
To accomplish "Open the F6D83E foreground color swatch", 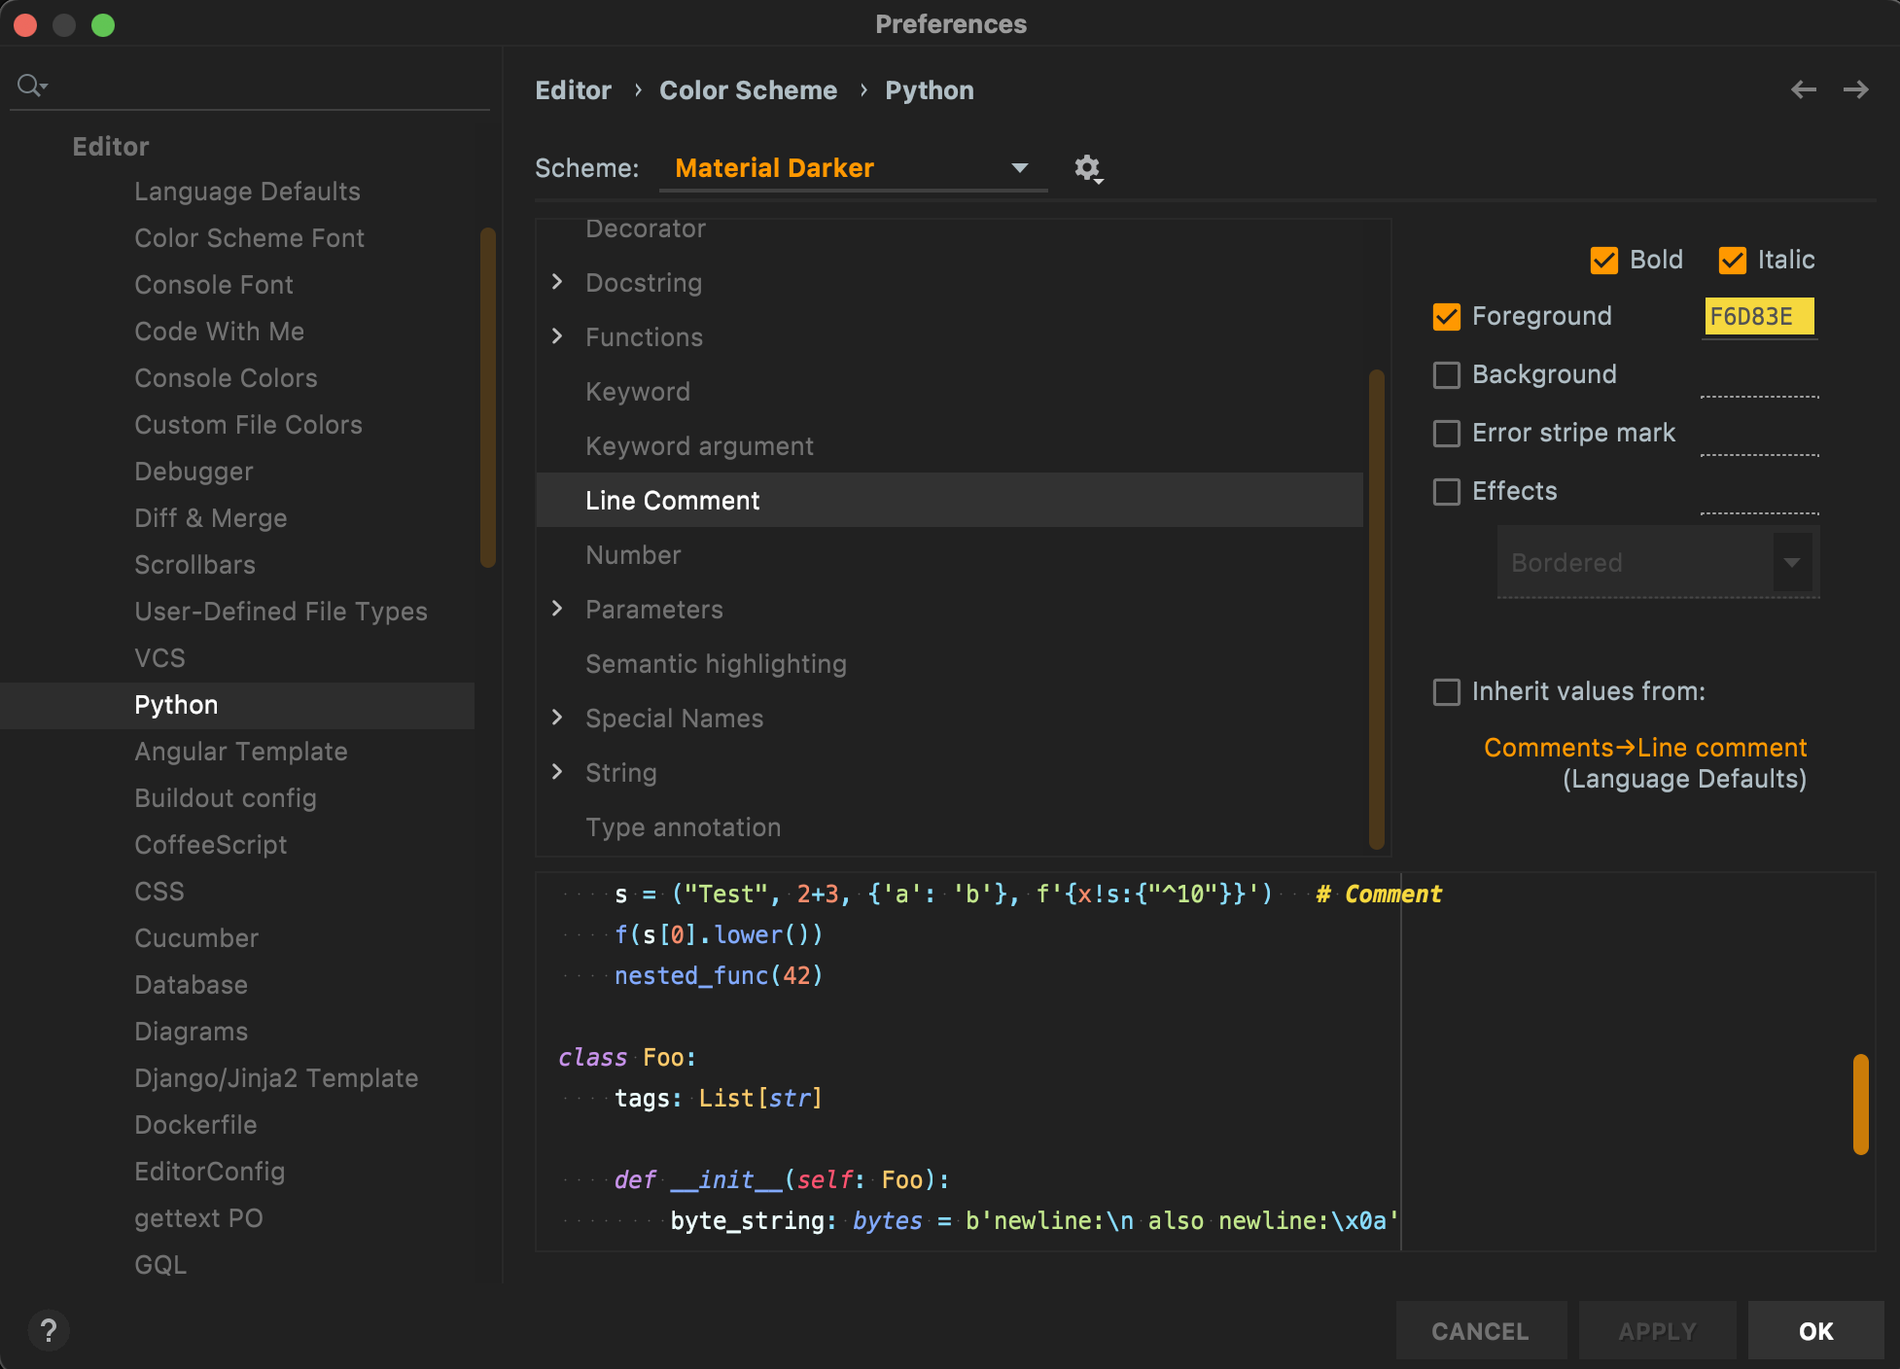I will pos(1759,317).
